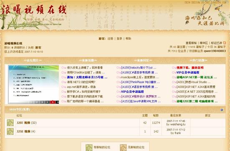Open VIP会员申请流程 in latest replies column

coord(132,92)
